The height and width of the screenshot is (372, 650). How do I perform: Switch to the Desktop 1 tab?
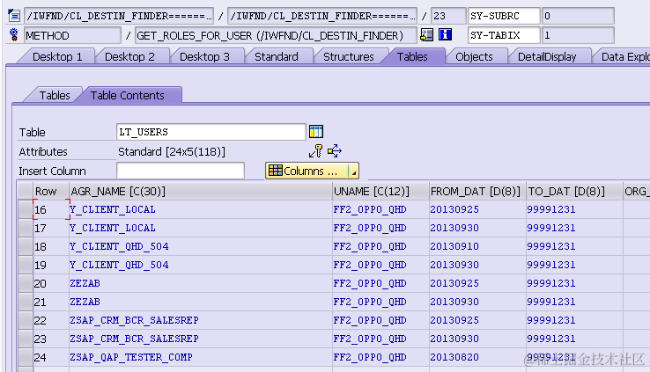click(57, 56)
